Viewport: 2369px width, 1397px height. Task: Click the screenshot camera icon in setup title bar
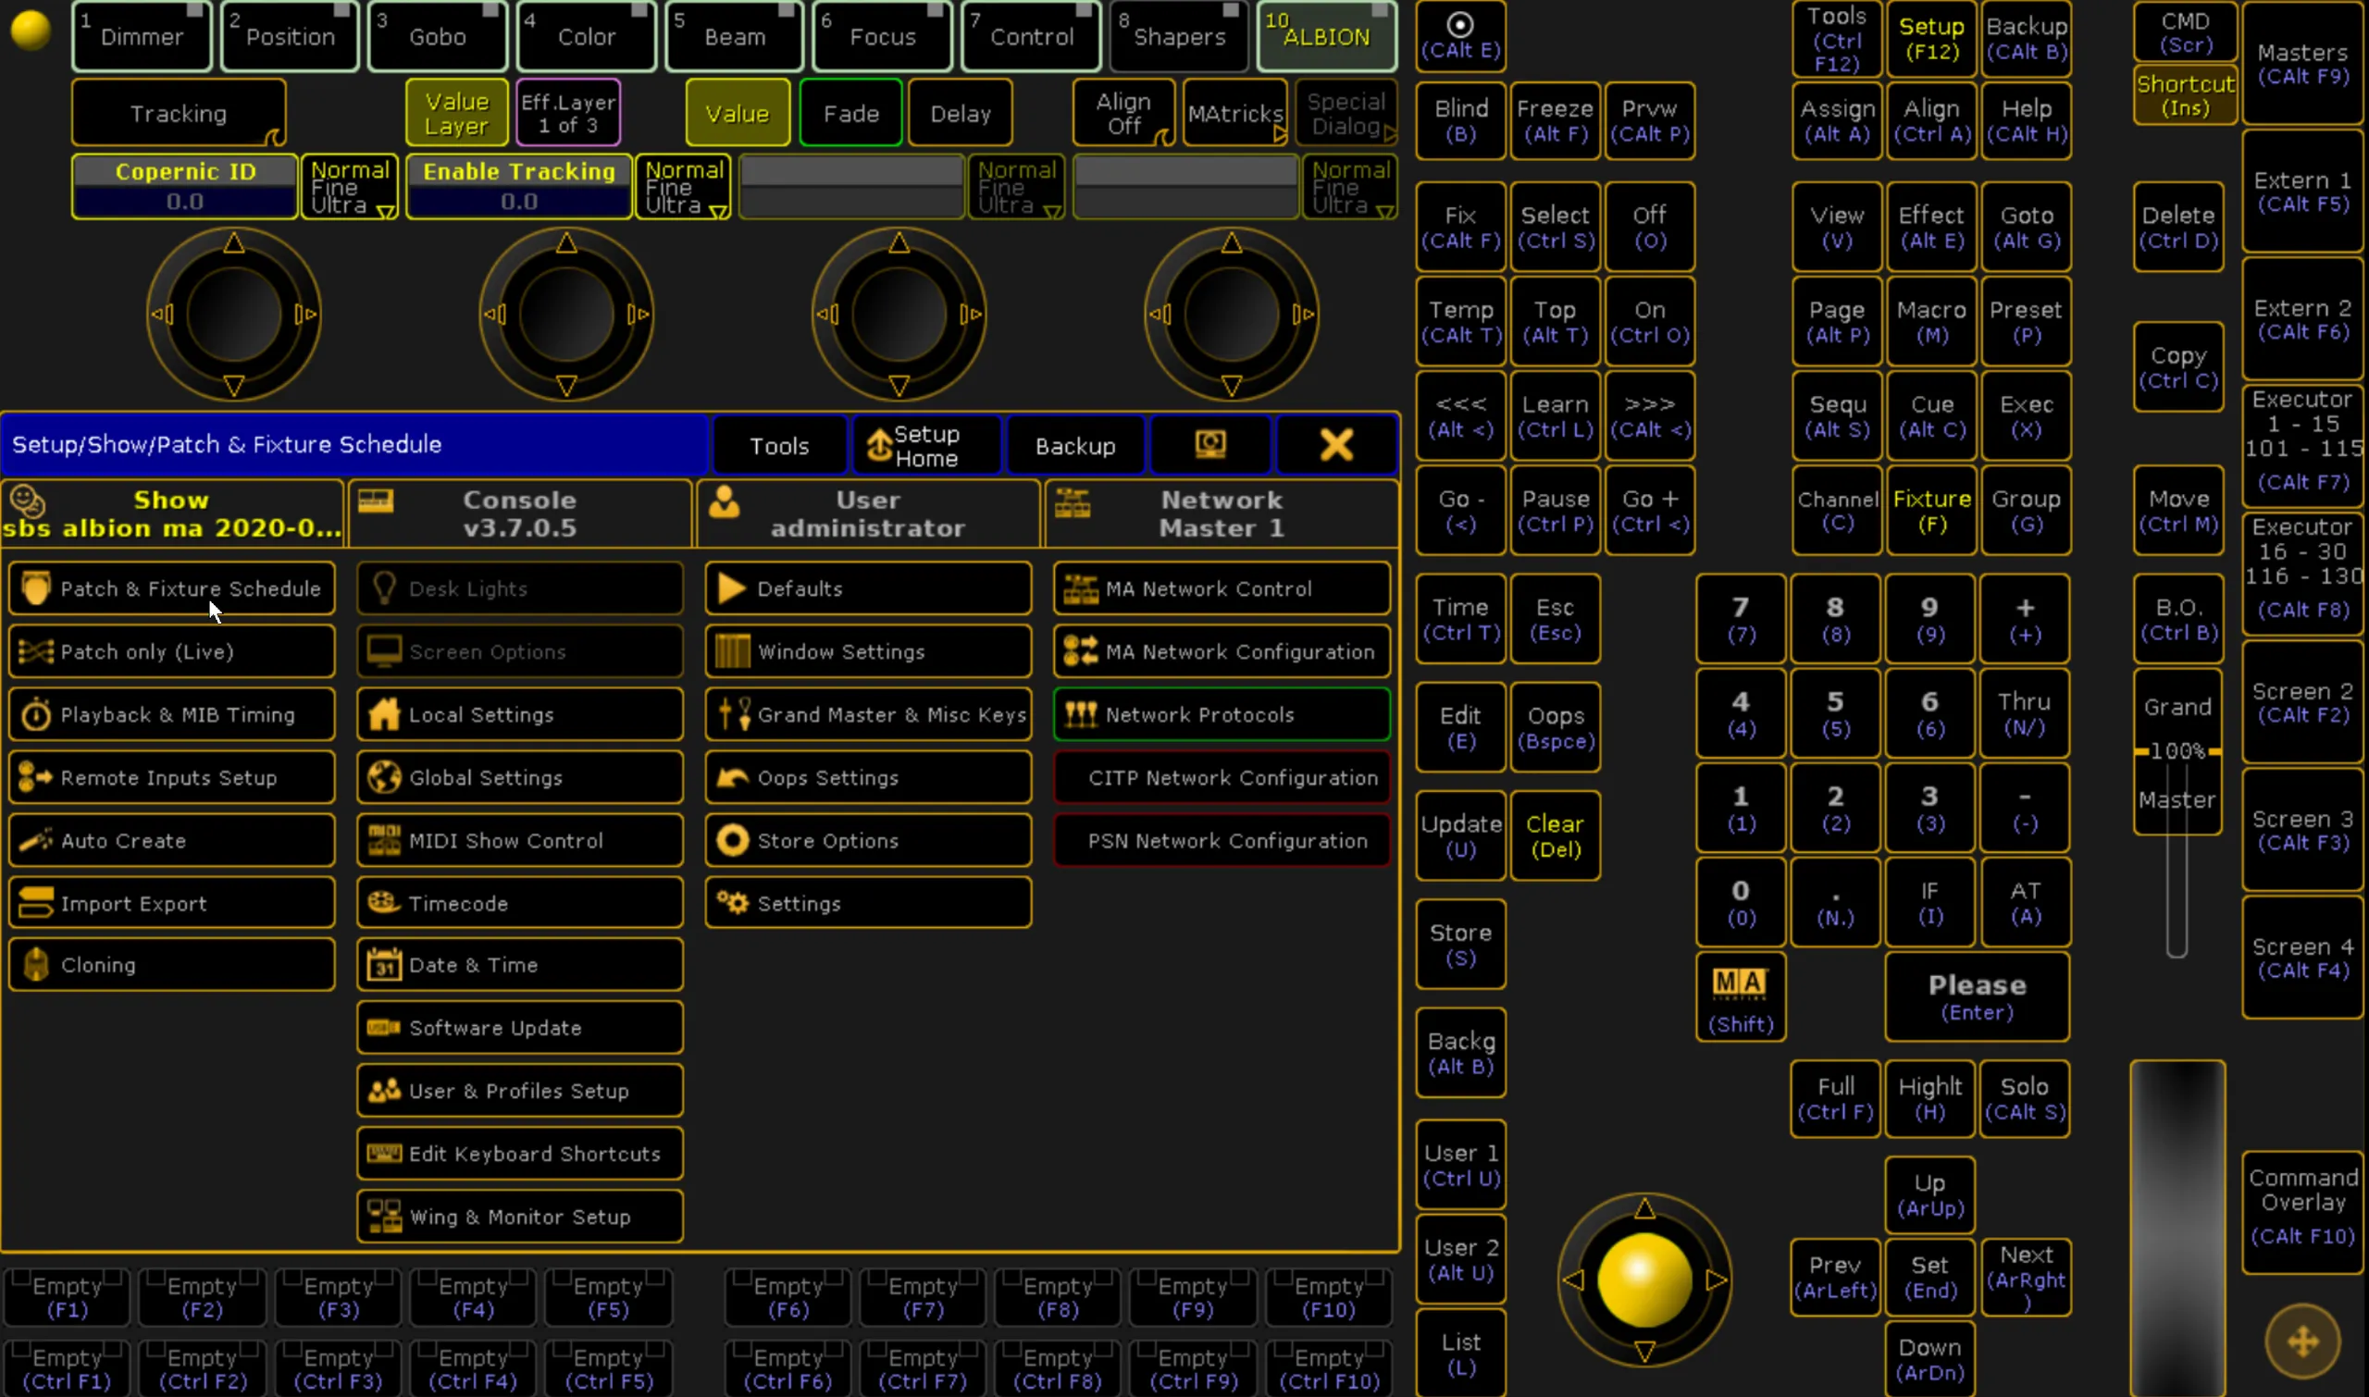point(1209,444)
